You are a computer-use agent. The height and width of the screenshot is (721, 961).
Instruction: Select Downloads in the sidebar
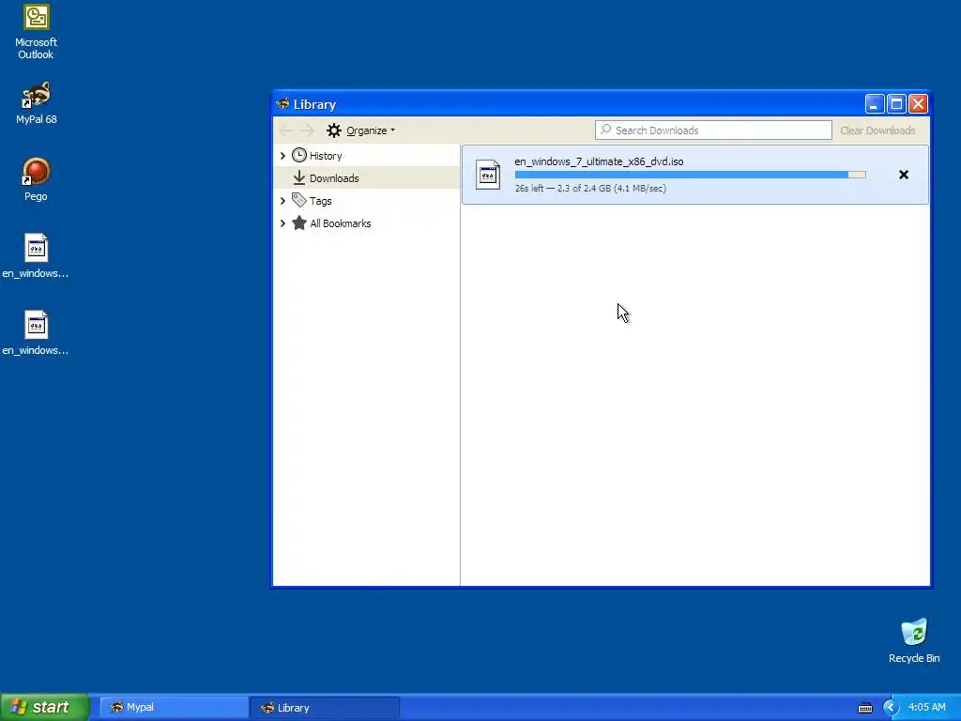(x=367, y=177)
